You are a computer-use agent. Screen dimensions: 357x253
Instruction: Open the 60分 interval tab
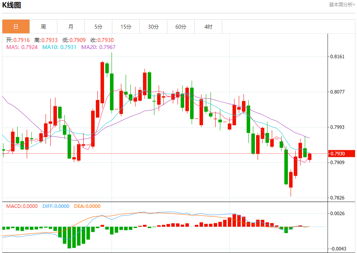tap(181, 27)
